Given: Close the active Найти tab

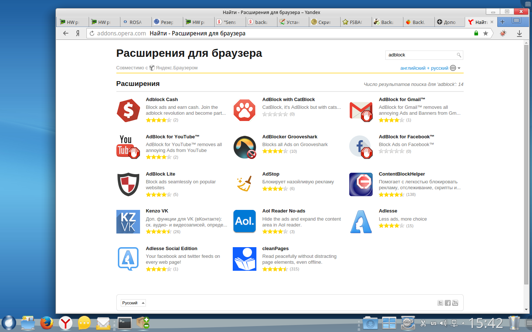Looking at the screenshot, I should click(492, 22).
